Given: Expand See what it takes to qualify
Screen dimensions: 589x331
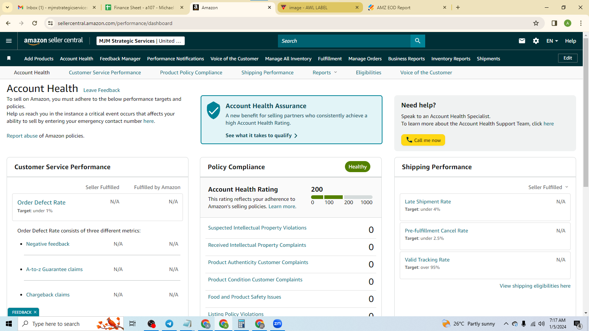Looking at the screenshot, I should (x=261, y=135).
